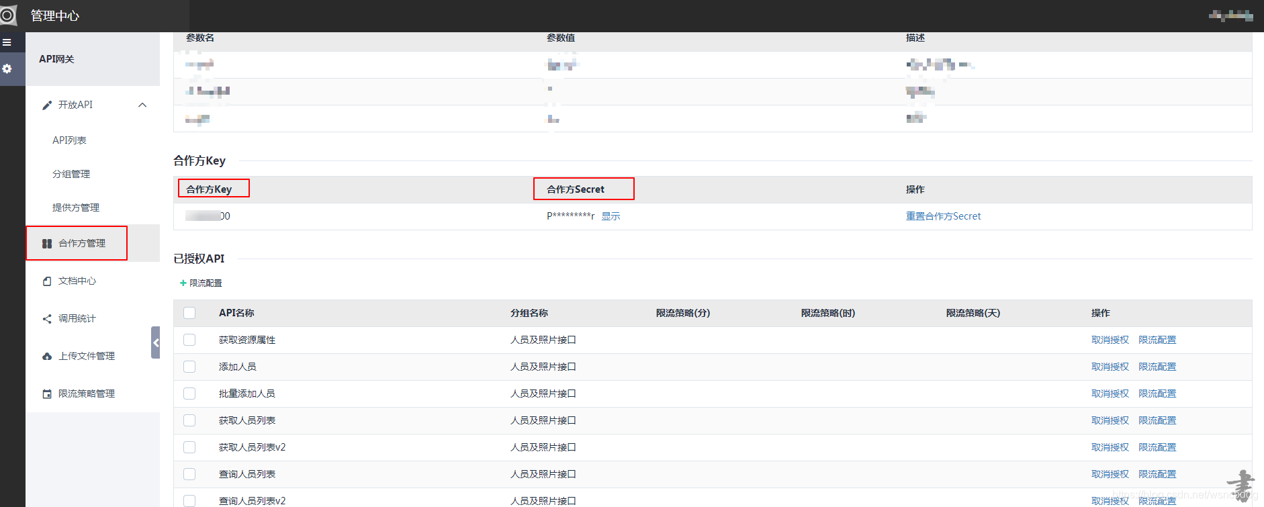The height and width of the screenshot is (507, 1264).
Task: Click 限流配置 for 查询人员列表
Action: pyautogui.click(x=1157, y=474)
